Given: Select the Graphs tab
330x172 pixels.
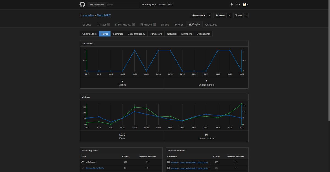Looking at the screenshot, I should [194, 24].
